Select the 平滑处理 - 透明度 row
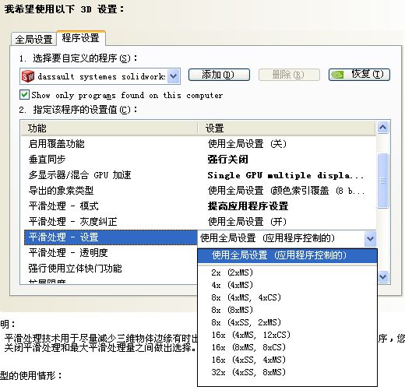 109,253
